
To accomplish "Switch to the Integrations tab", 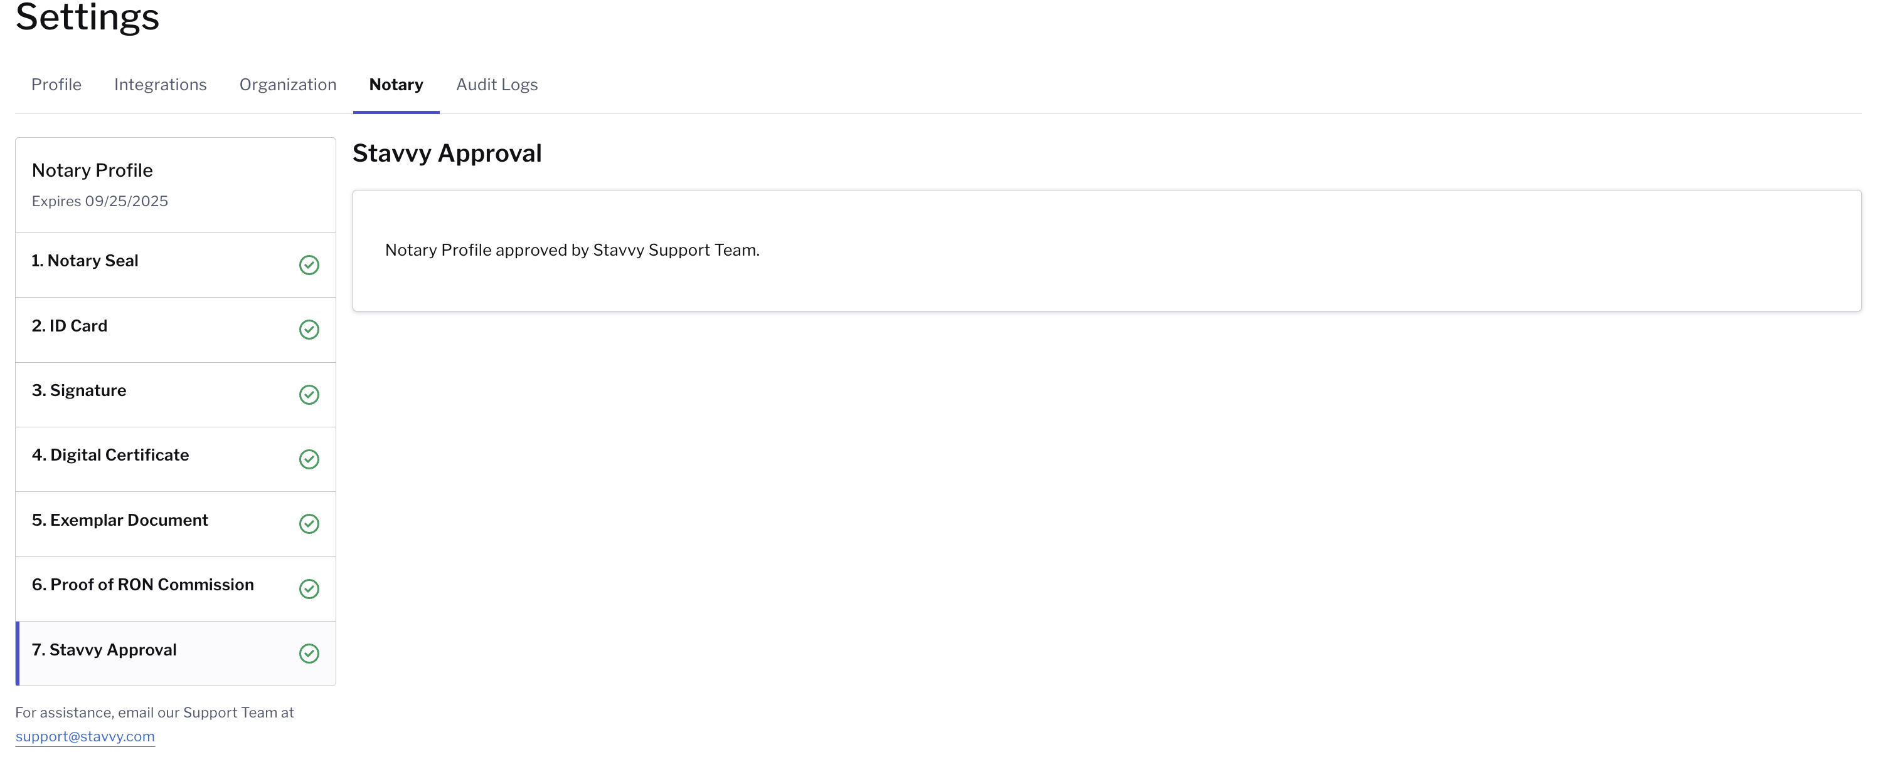I will pyautogui.click(x=160, y=85).
